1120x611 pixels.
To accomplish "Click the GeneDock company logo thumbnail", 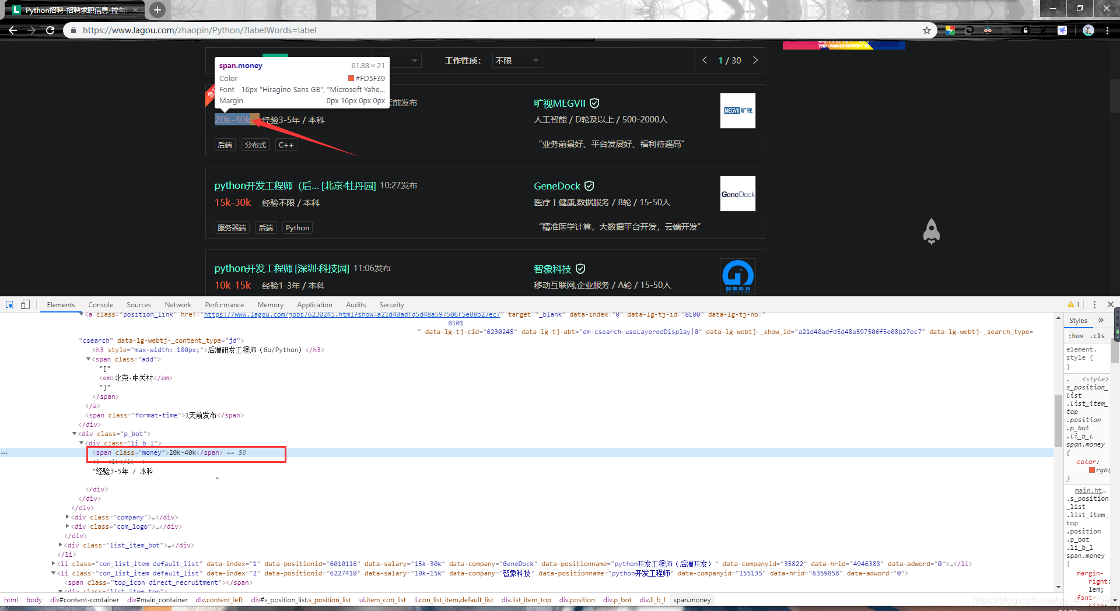I will pos(738,194).
